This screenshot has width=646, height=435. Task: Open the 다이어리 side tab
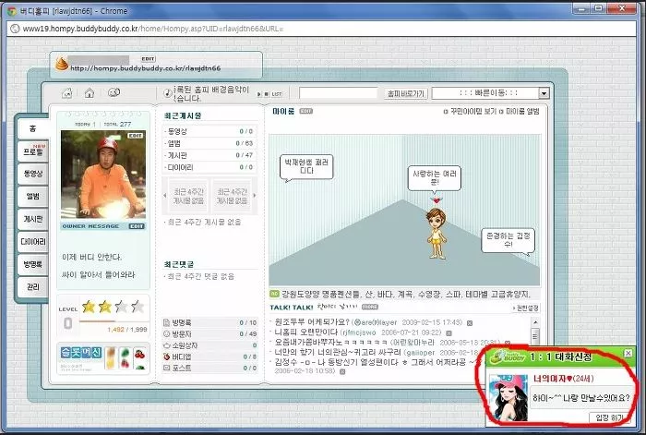tap(33, 242)
